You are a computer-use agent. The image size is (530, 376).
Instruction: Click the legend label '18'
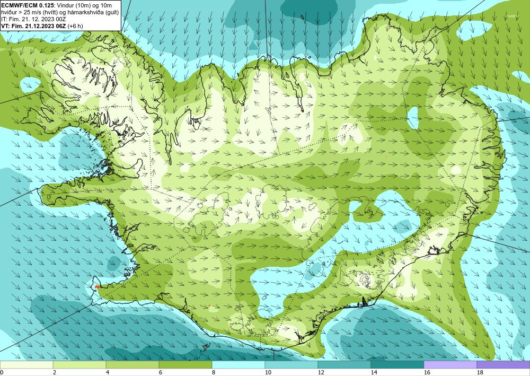tap(480, 372)
